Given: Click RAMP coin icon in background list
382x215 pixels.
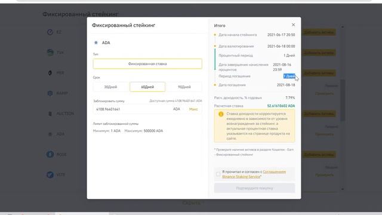Looking at the screenshot, I should click(50, 93).
